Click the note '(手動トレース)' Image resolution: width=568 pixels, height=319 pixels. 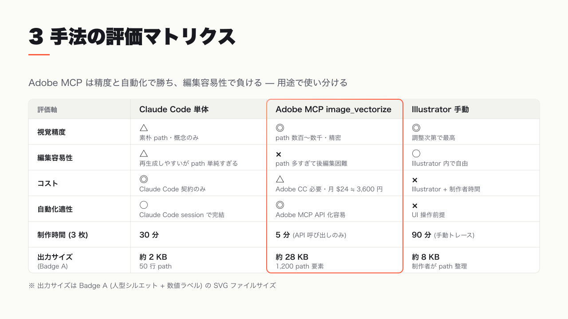(x=454, y=235)
